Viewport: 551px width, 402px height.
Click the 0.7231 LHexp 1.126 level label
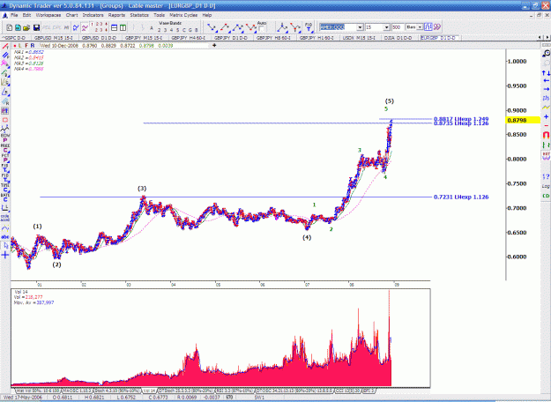461,197
